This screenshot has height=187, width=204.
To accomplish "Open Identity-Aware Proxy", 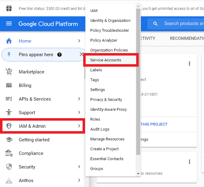I will (111, 109).
